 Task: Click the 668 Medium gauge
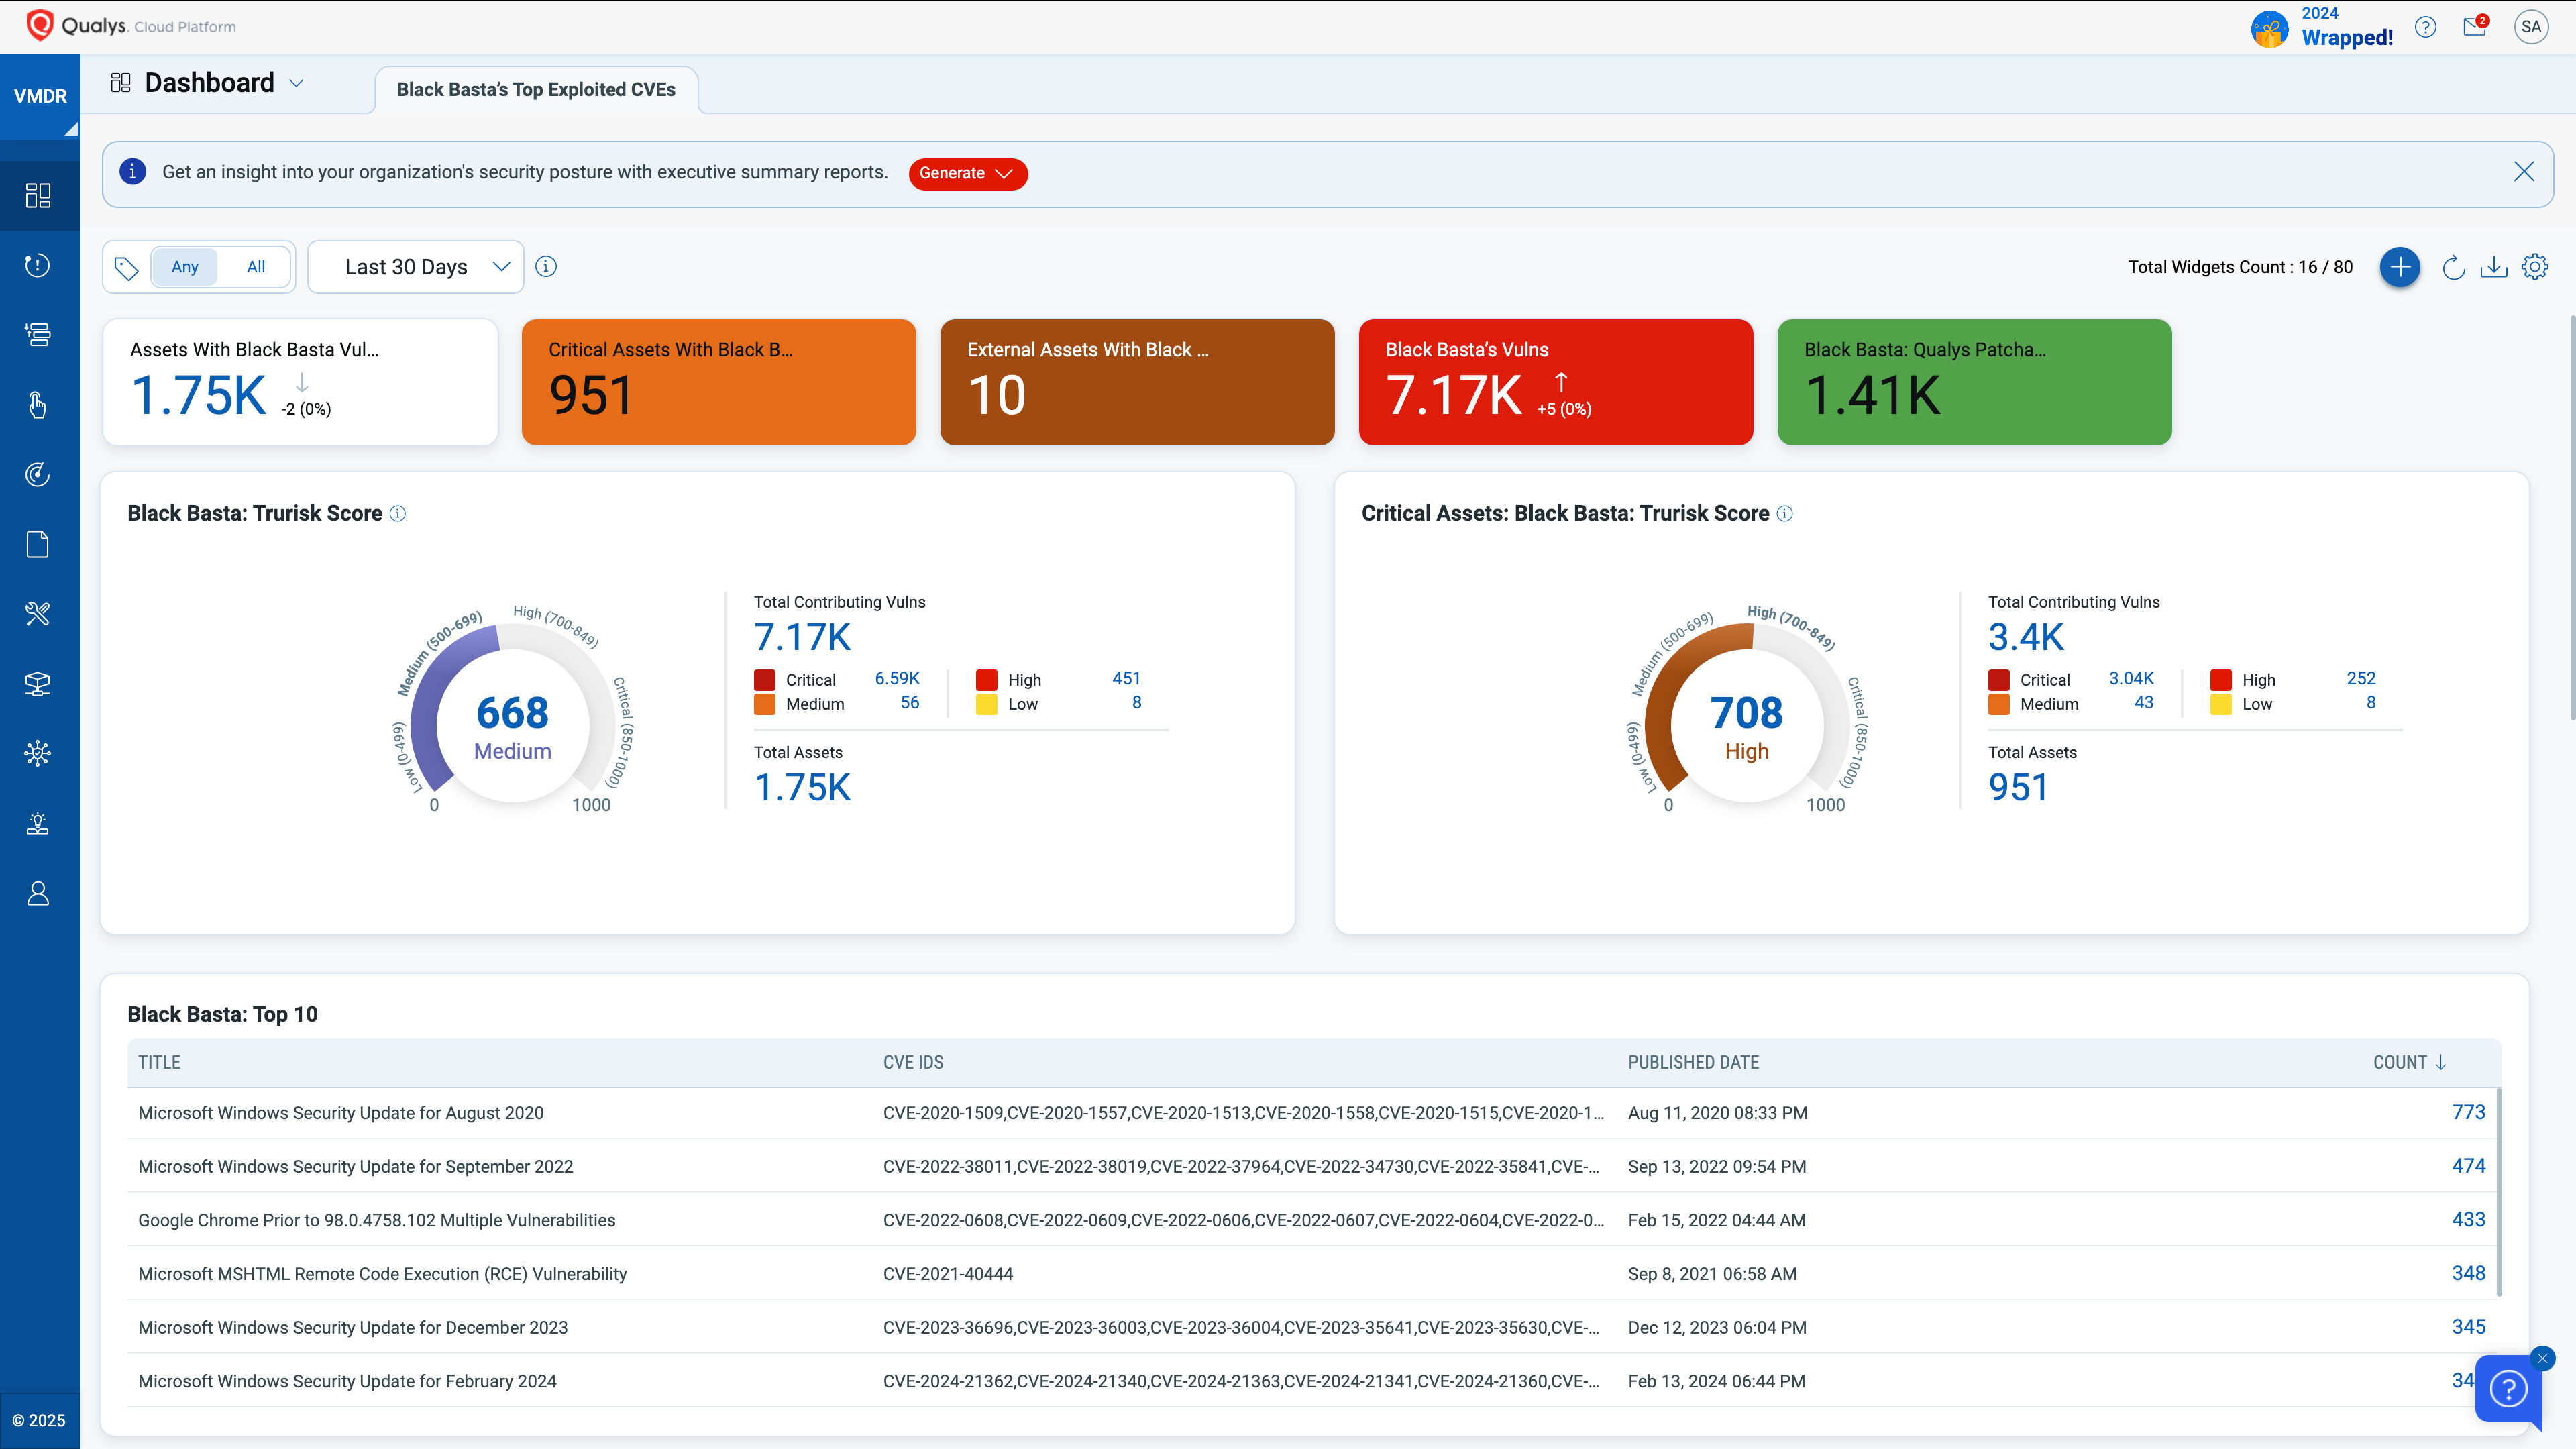[513, 713]
